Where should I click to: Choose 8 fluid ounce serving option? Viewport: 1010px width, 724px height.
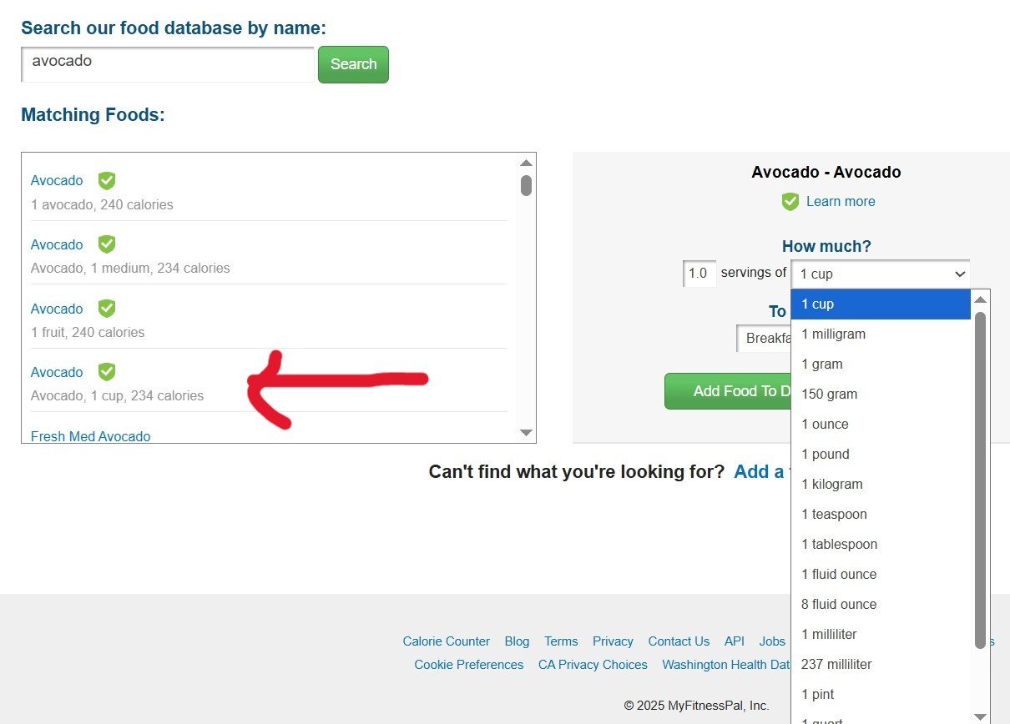[881, 604]
